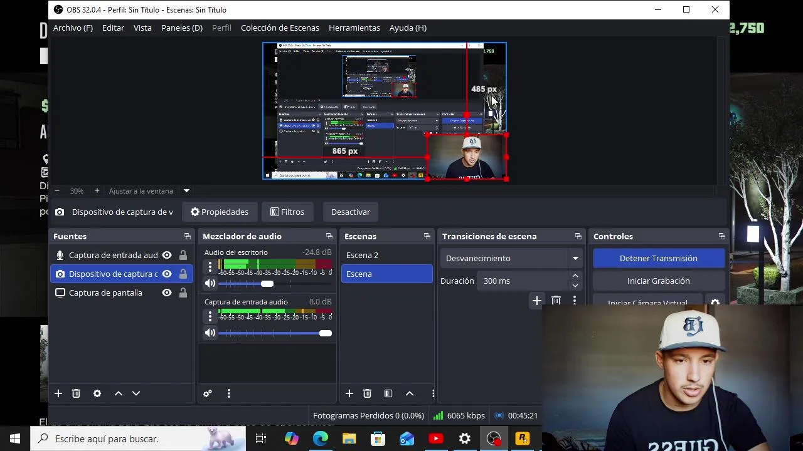Open Paneles (D) menu

coord(182,28)
